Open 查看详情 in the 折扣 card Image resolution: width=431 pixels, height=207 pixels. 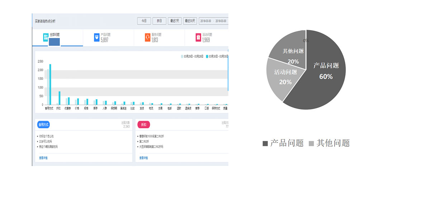pyautogui.click(x=143, y=158)
